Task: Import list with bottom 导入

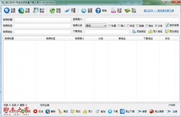Action: 88,111
